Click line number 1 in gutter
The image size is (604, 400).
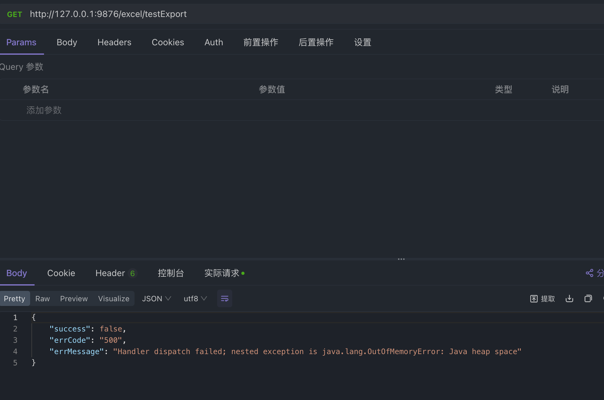tap(15, 317)
